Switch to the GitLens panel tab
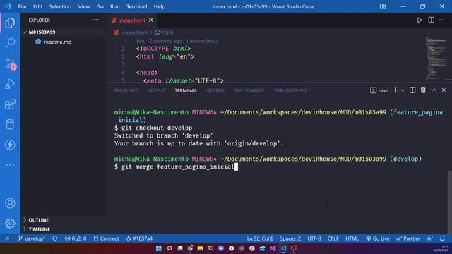This screenshot has width=452, height=254. [215, 90]
